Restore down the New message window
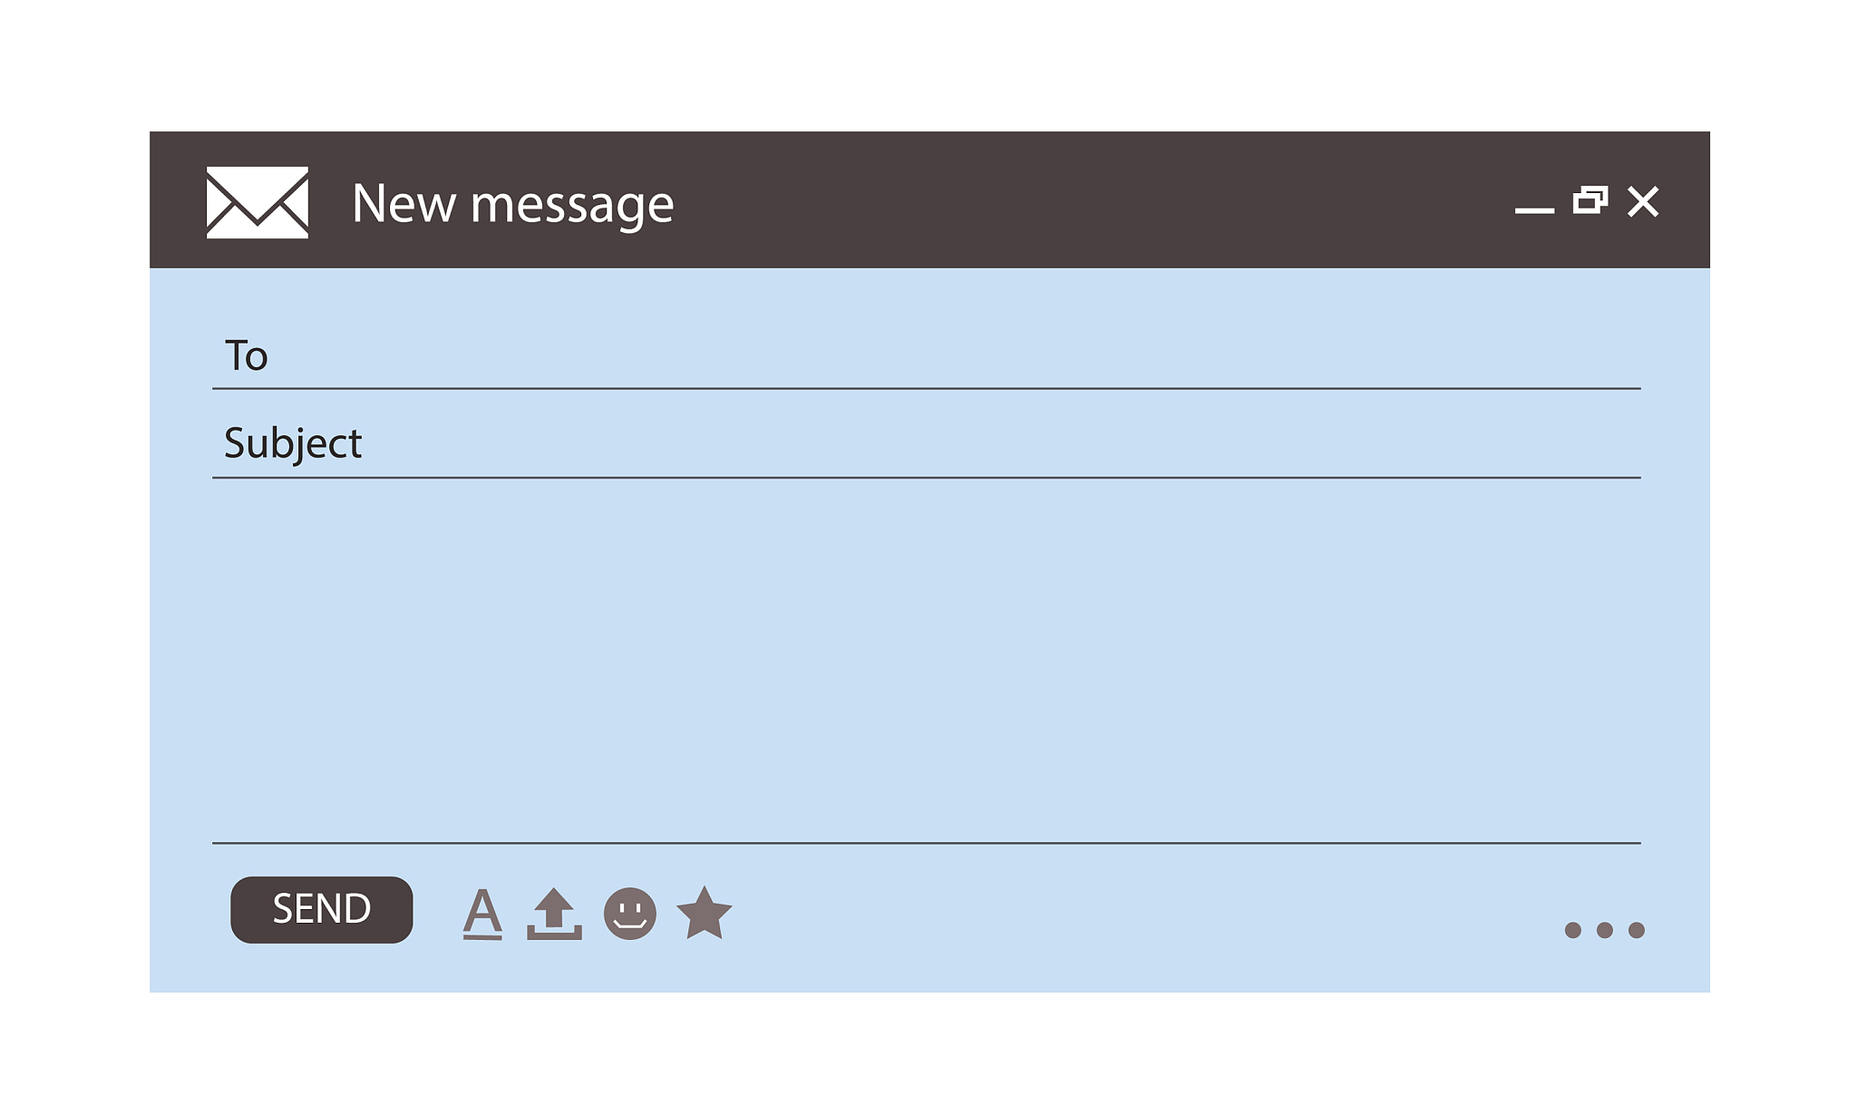1857x1114 pixels. (1590, 200)
